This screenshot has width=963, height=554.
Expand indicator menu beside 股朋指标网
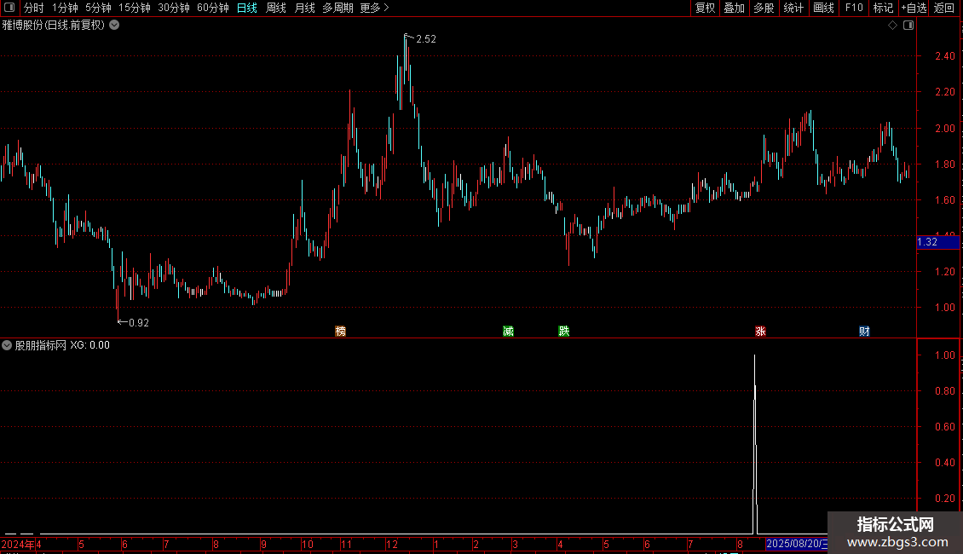coord(7,345)
